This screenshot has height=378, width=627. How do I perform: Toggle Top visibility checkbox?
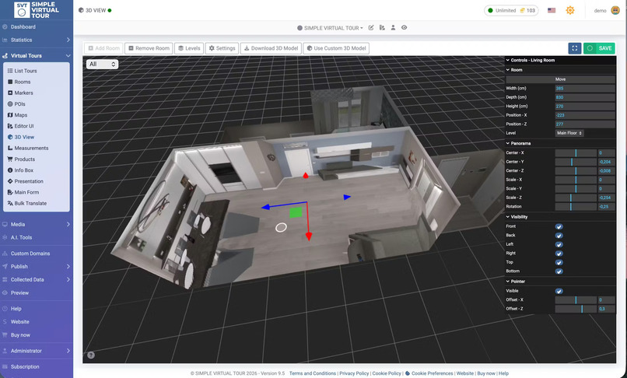click(x=559, y=262)
